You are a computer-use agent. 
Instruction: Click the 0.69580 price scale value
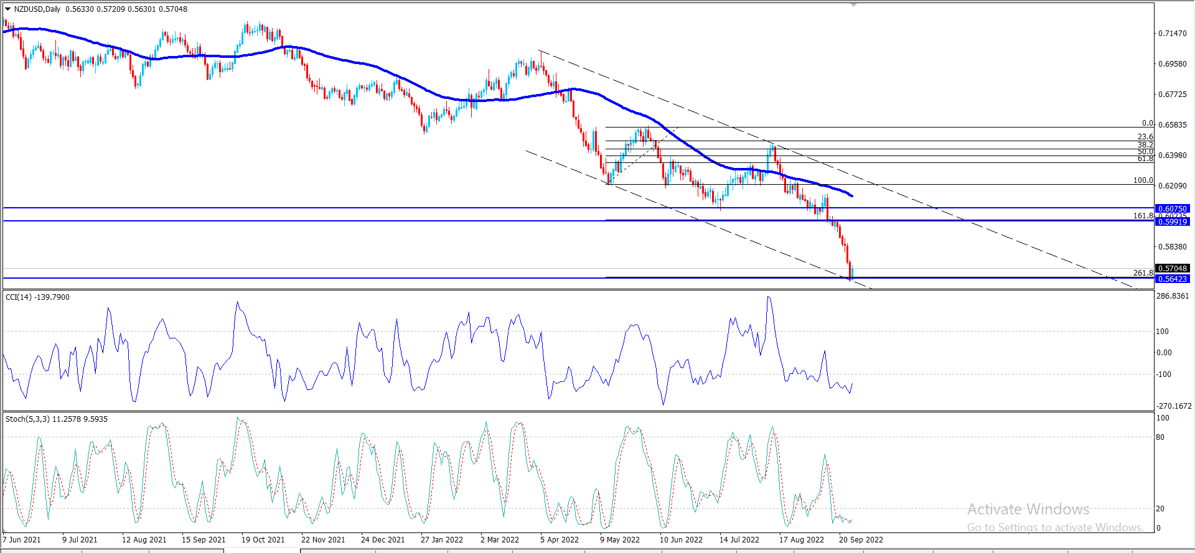coord(1172,64)
